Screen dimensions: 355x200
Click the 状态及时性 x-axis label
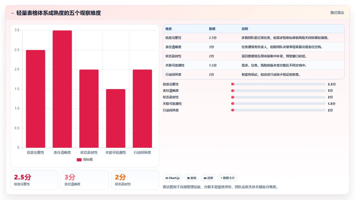[89, 152]
